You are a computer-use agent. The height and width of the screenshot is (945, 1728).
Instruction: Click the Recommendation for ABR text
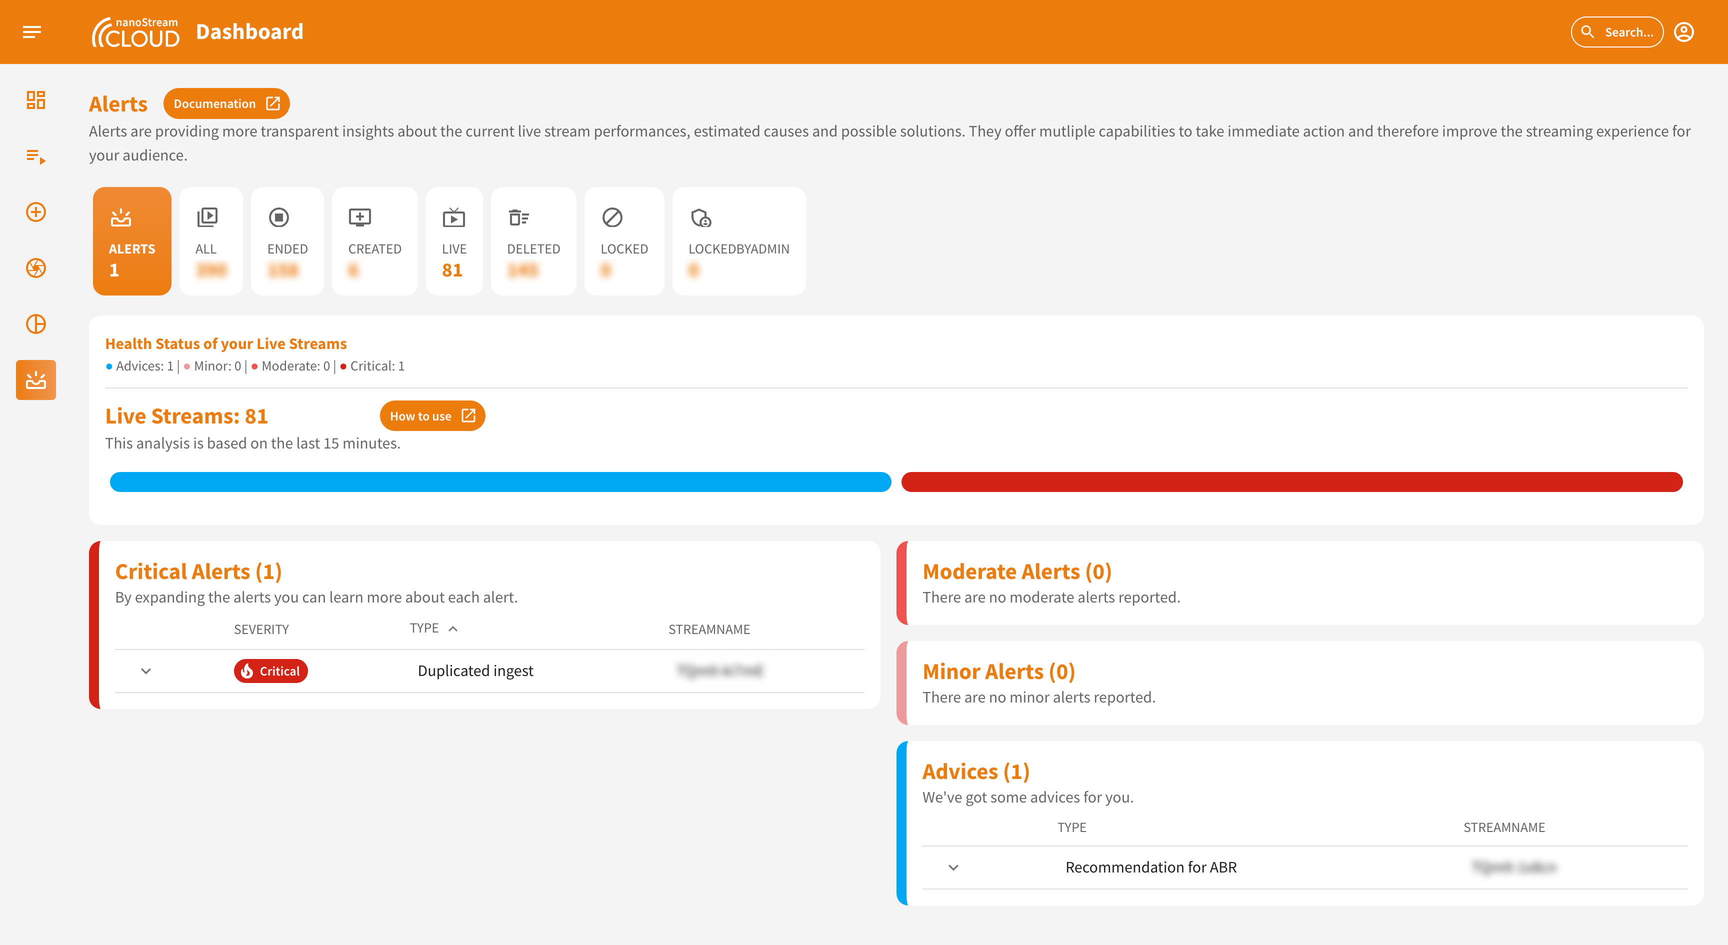[x=1151, y=867]
